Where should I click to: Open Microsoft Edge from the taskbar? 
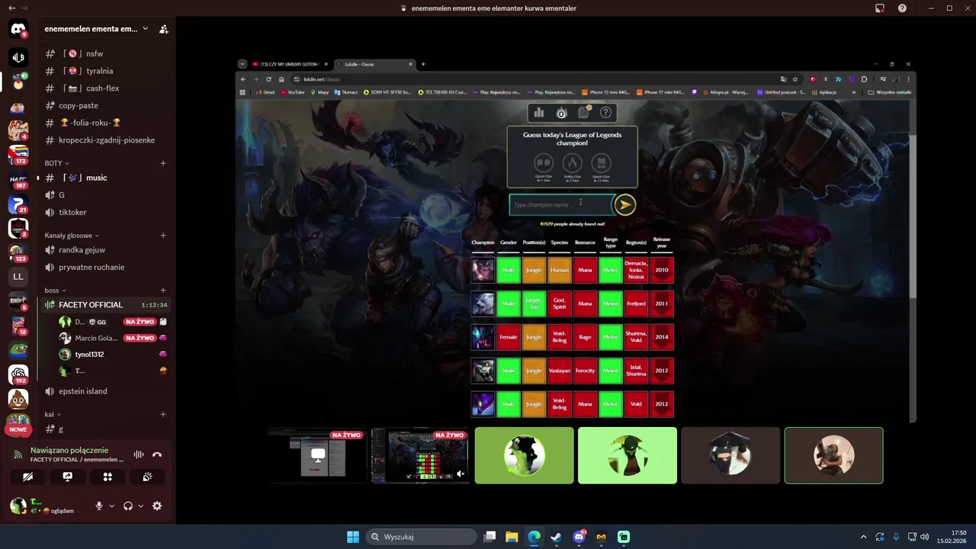pos(535,537)
